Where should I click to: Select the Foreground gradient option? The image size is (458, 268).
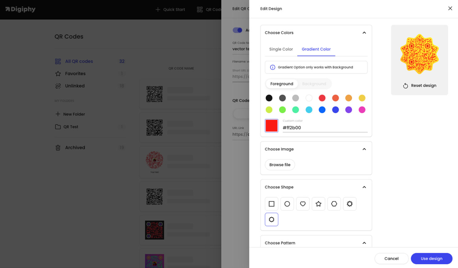(x=282, y=84)
